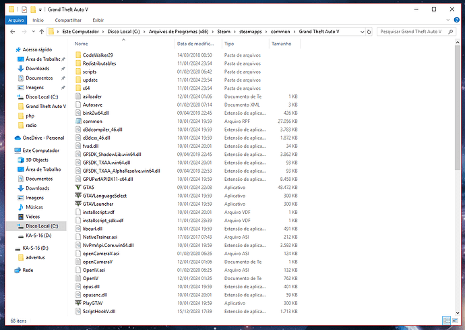
Task: Click the search magnifier icon
Action: pos(451,32)
